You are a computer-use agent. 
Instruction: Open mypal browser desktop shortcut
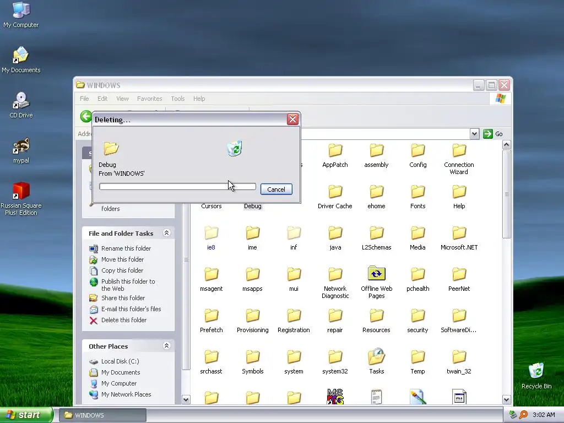(21, 151)
